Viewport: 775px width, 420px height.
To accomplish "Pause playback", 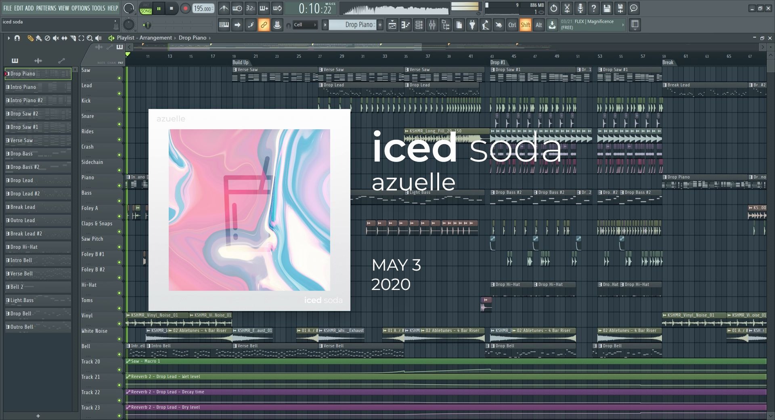I will click(159, 8).
